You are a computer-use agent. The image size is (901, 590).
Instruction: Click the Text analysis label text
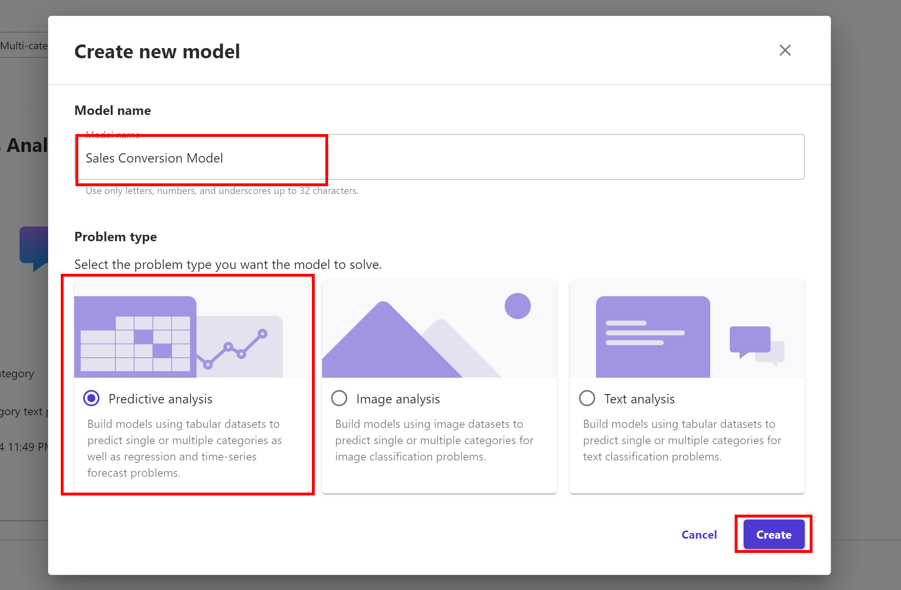tap(639, 399)
